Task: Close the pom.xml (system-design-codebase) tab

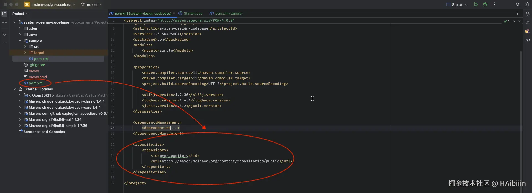Action: coord(174,13)
